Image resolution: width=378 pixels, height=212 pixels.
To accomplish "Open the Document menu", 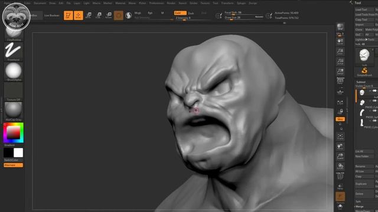I will (40, 3).
